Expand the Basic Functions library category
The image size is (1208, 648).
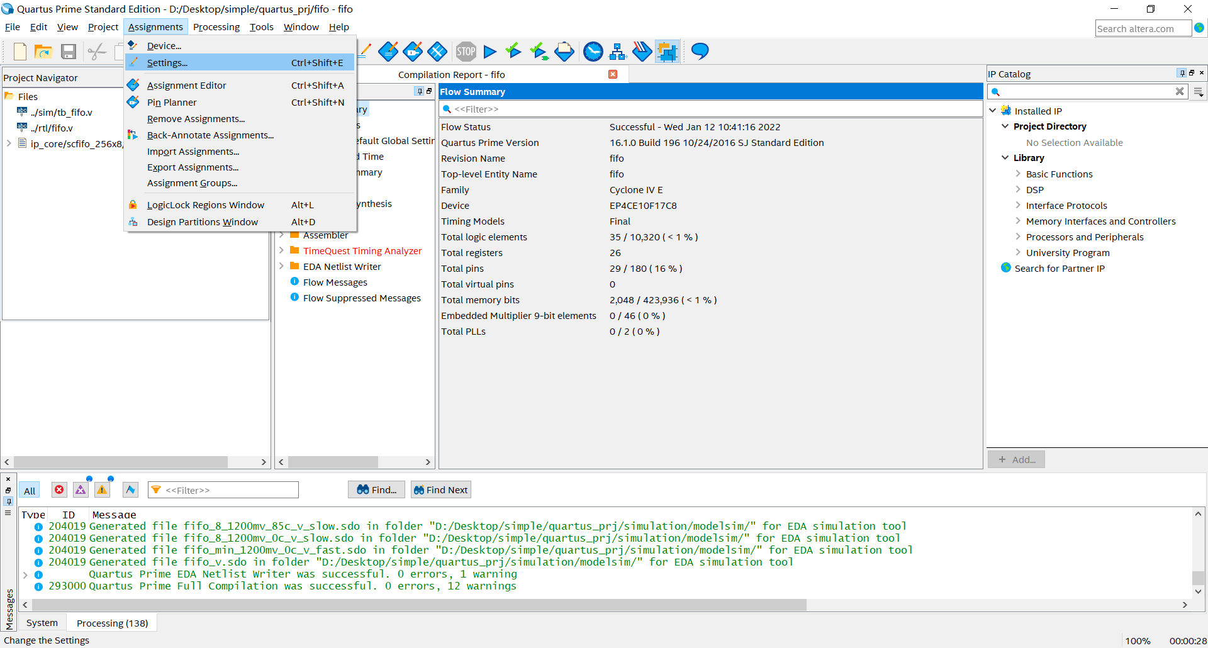[x=1018, y=174]
